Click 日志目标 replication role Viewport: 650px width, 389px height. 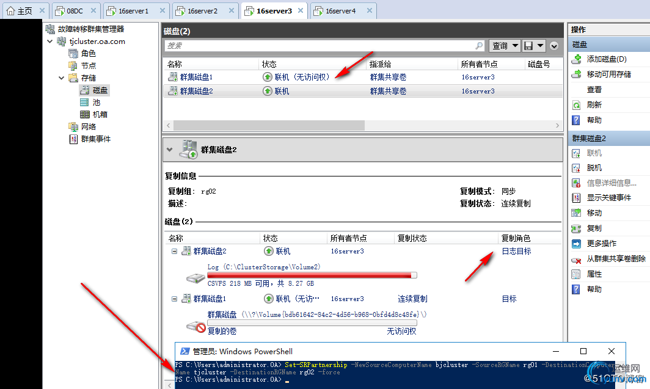tap(516, 251)
